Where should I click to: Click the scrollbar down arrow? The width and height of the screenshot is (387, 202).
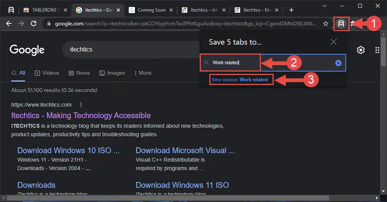click(x=383, y=191)
